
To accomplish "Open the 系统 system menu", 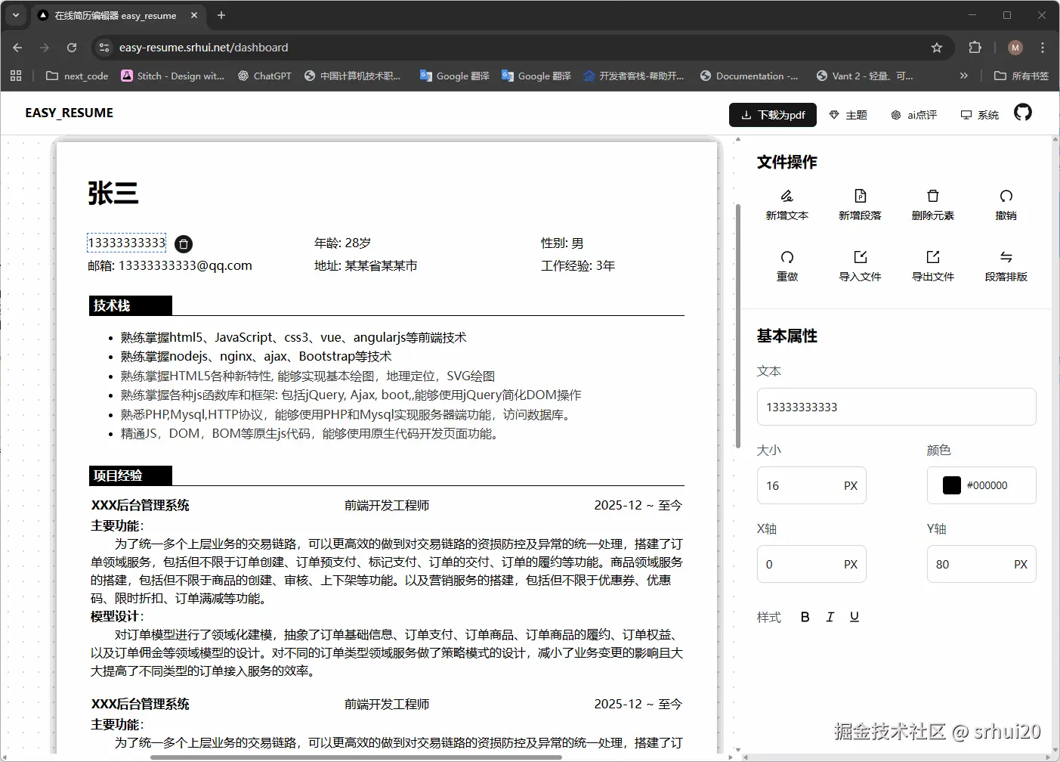I will (x=980, y=115).
